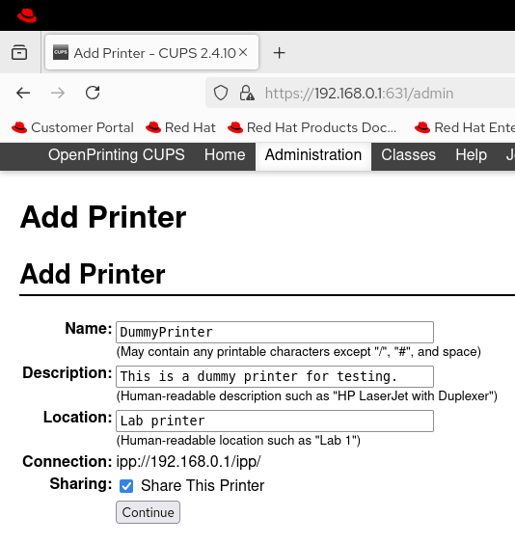515x544 pixels.
Task: Open the Administration tab
Action: tap(313, 155)
